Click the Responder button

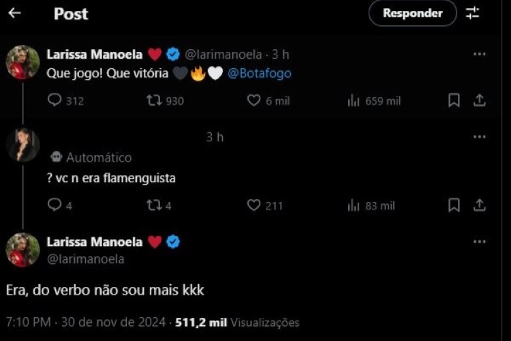click(412, 13)
